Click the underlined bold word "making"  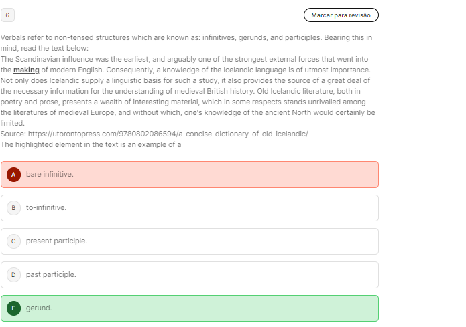coord(27,70)
